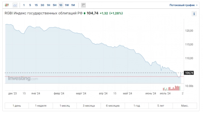The width and height of the screenshot is (203, 113).
Task: Change interval to 1M monthly
Action: click(x=73, y=5)
